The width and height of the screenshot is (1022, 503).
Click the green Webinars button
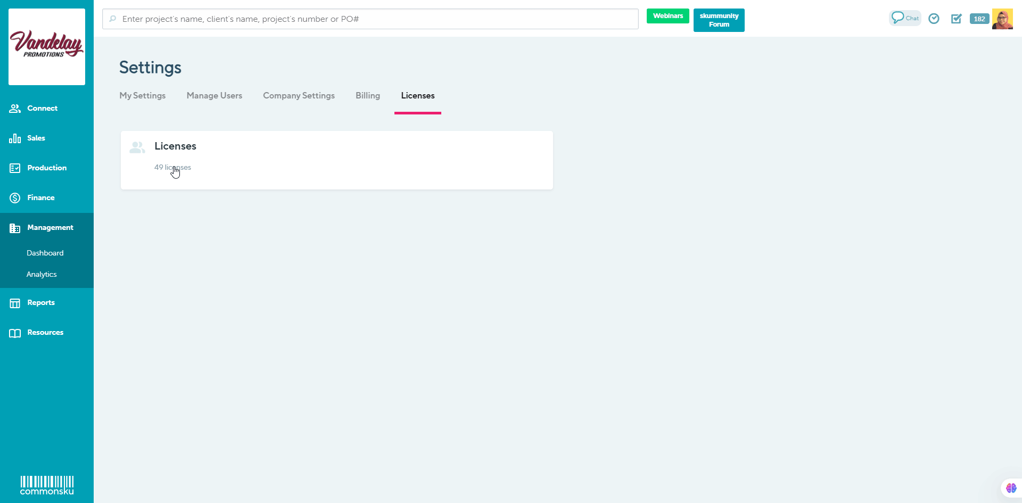point(667,16)
